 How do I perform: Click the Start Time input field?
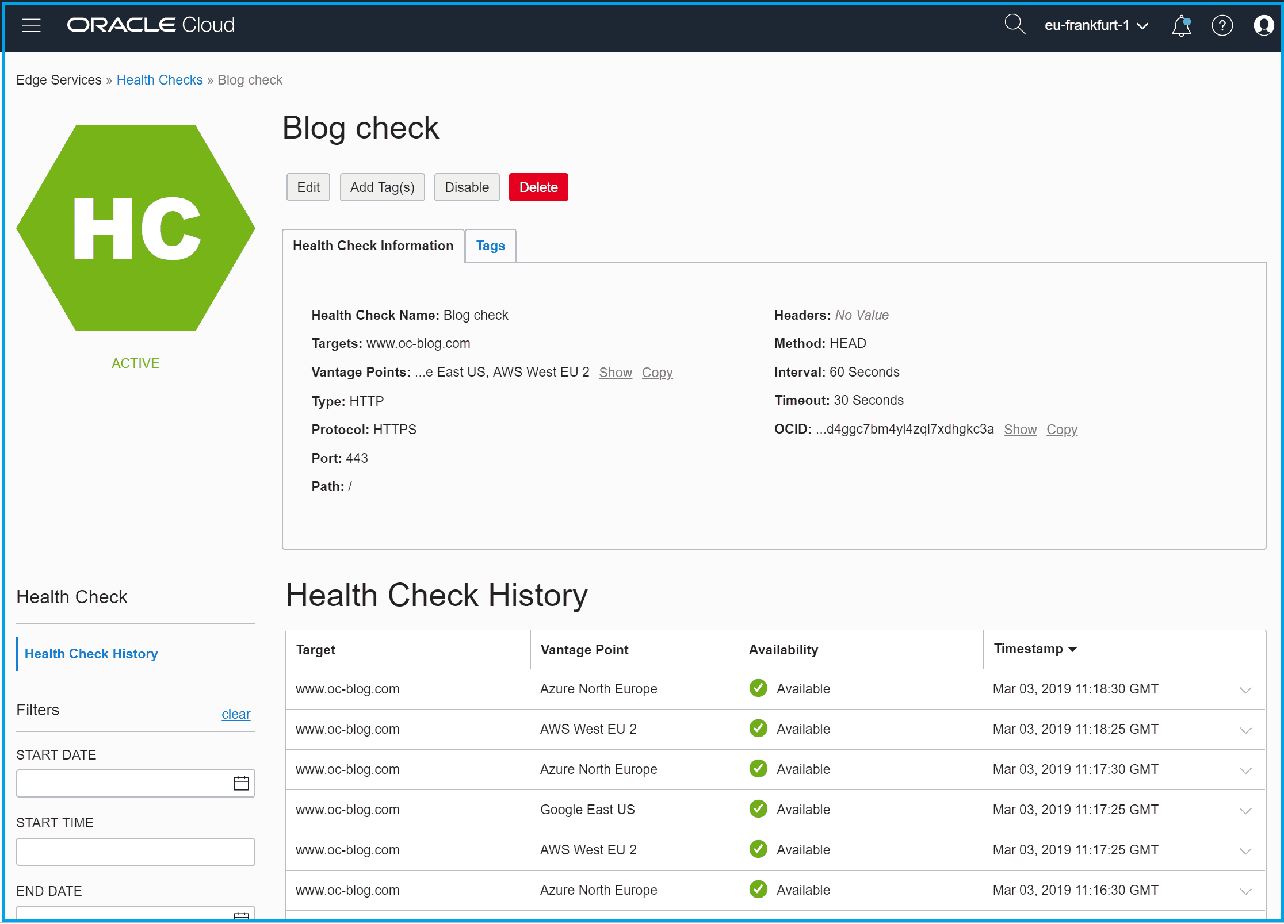click(136, 852)
